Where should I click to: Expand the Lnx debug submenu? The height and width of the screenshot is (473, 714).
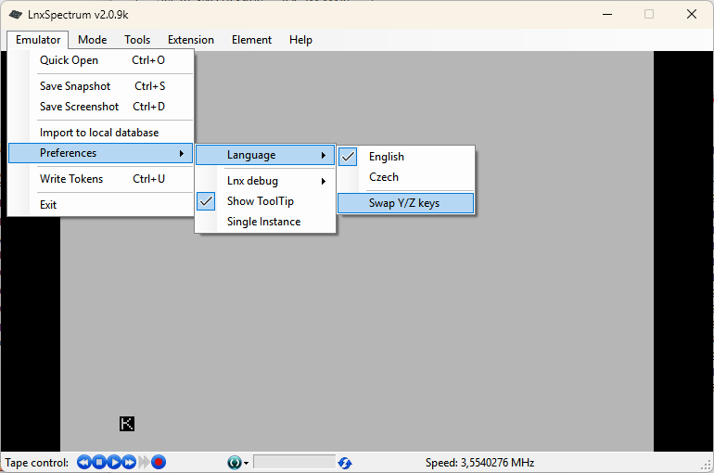[x=265, y=181]
